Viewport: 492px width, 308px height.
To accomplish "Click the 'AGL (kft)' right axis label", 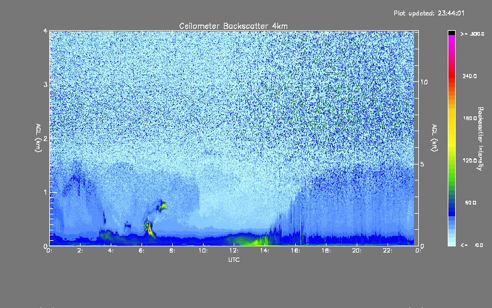I will pyautogui.click(x=435, y=137).
